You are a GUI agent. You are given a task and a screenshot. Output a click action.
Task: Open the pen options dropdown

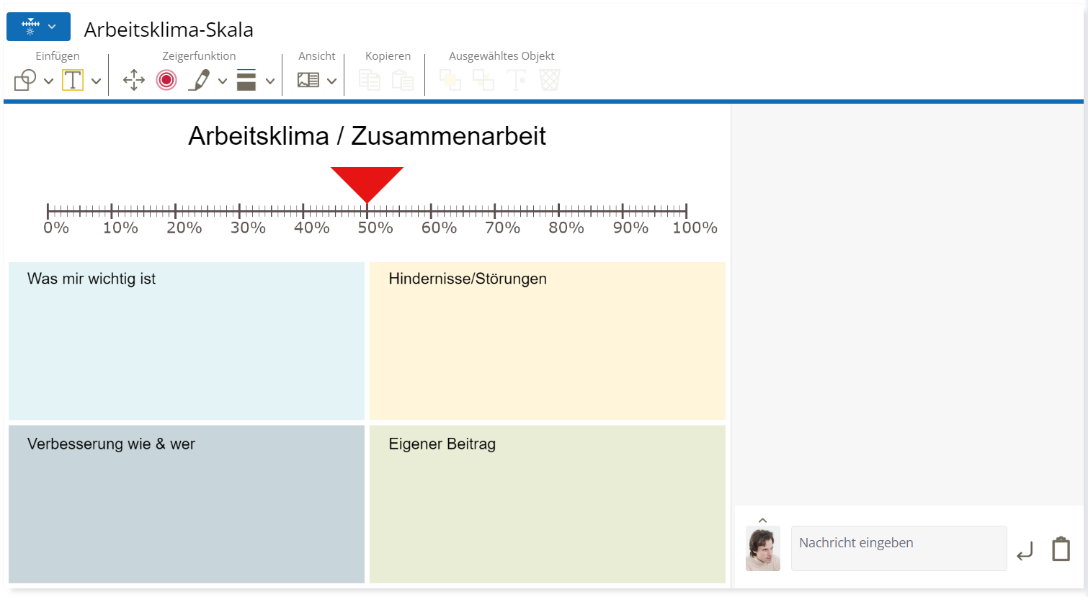(x=223, y=81)
